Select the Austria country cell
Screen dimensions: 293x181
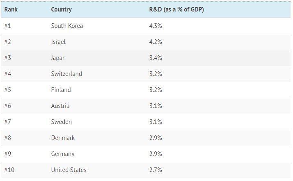pyautogui.click(x=60, y=106)
